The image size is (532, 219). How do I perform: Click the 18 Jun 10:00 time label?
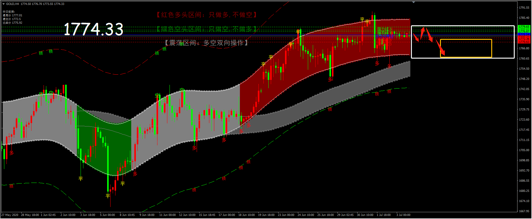246,215
